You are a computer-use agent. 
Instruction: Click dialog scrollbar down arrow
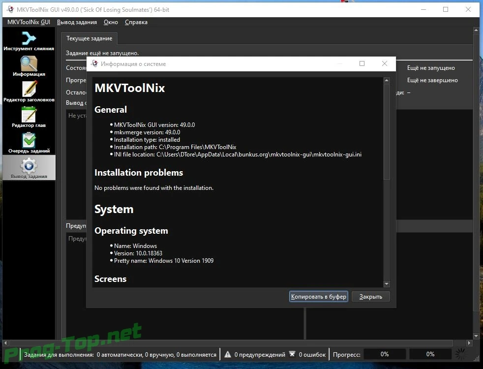[387, 284]
